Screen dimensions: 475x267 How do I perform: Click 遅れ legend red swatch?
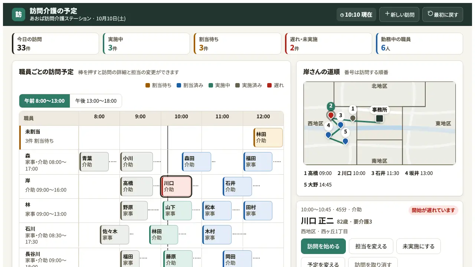tap(269, 85)
